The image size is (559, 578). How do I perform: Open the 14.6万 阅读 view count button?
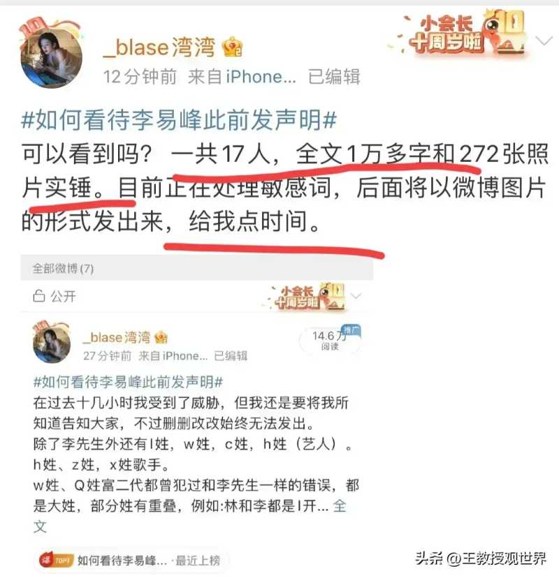330,340
